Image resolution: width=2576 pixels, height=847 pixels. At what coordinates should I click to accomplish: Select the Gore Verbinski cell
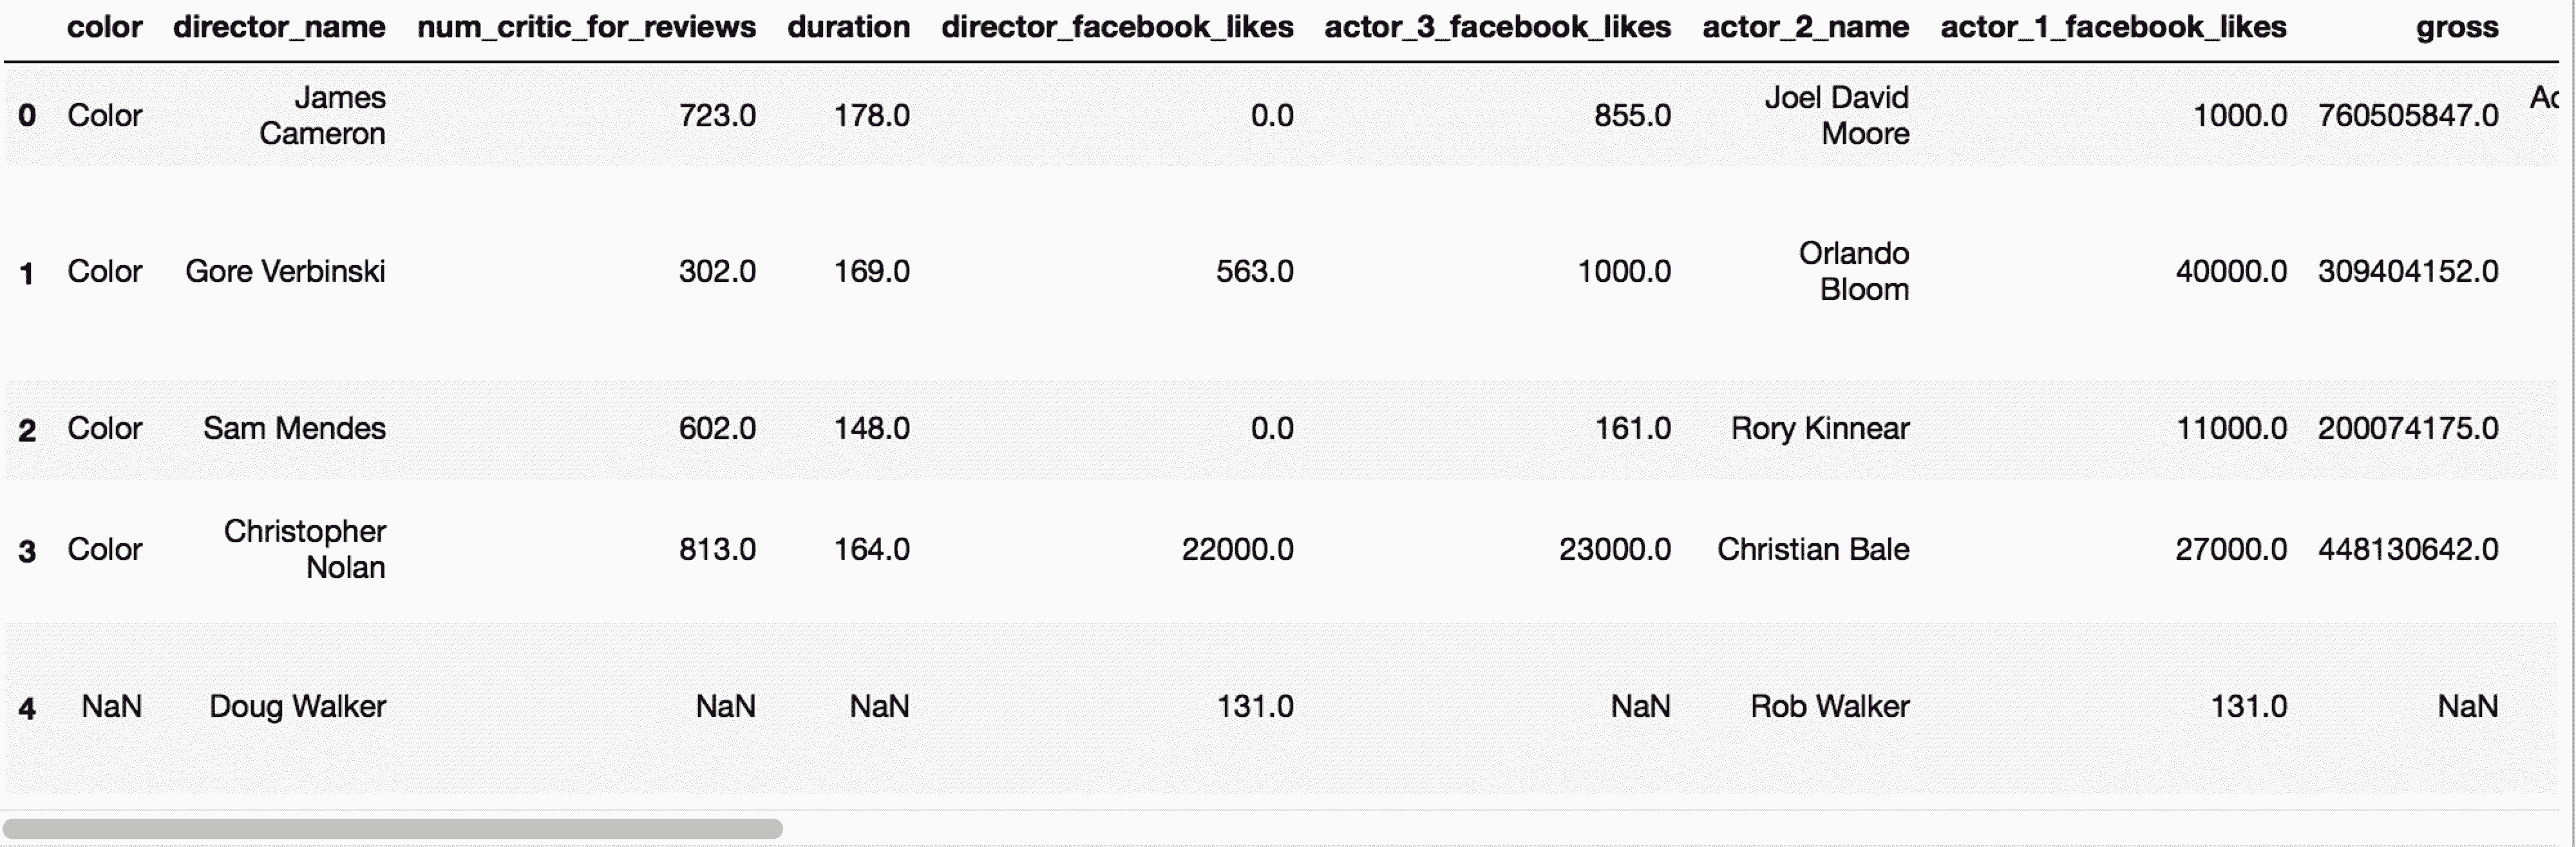click(x=285, y=272)
